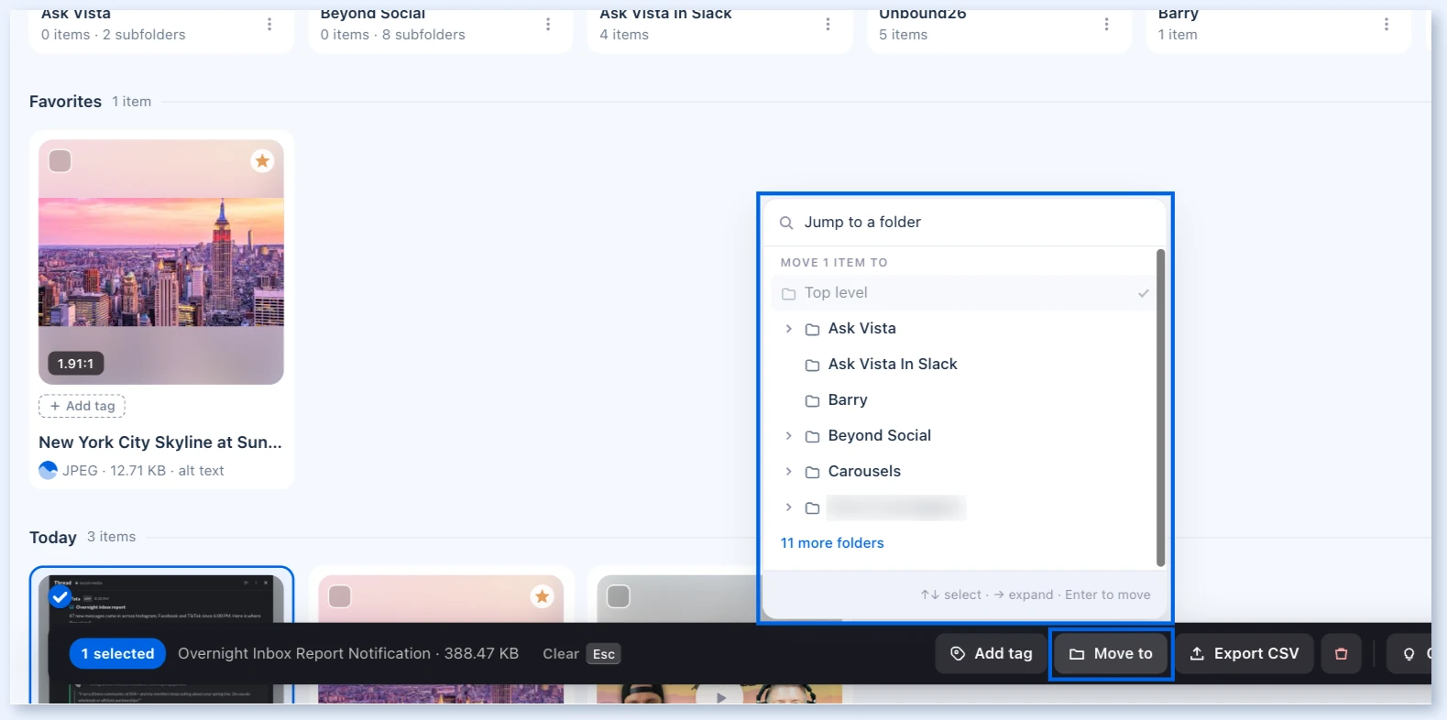Open Unbound26 folder's three-dot menu
This screenshot has height=720, width=1447.
click(x=1106, y=25)
